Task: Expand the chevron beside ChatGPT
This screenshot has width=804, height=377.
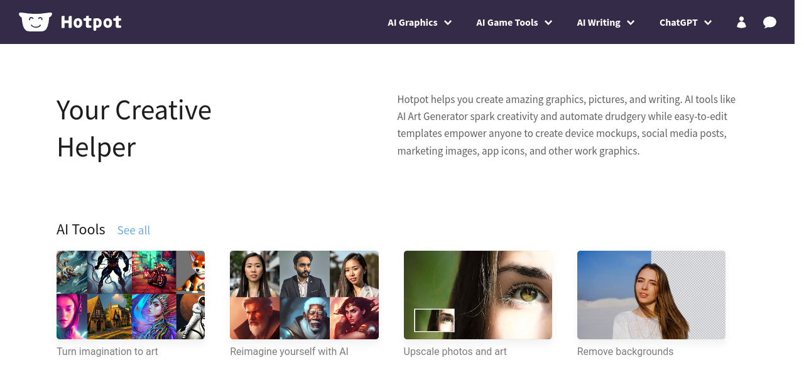Action: tap(708, 23)
